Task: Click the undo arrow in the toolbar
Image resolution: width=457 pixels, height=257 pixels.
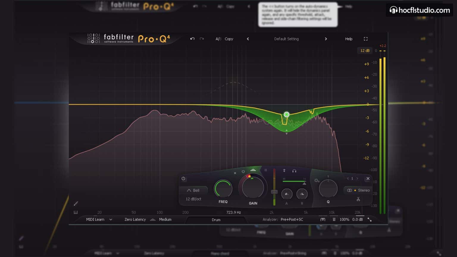Action: point(192,39)
